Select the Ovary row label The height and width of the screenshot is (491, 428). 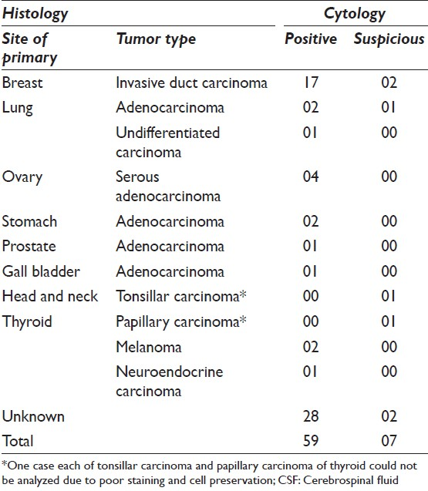tap(22, 177)
